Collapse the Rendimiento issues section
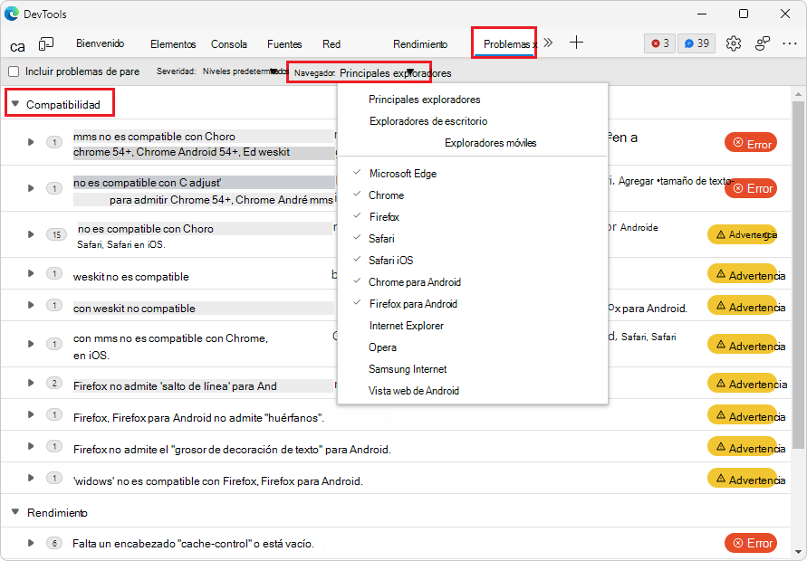The width and height of the screenshot is (807, 561). (15, 512)
